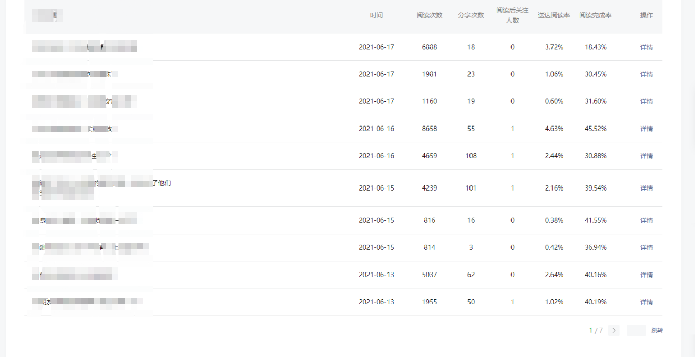Select the read count 5037 cell
The height and width of the screenshot is (357, 695).
point(430,275)
